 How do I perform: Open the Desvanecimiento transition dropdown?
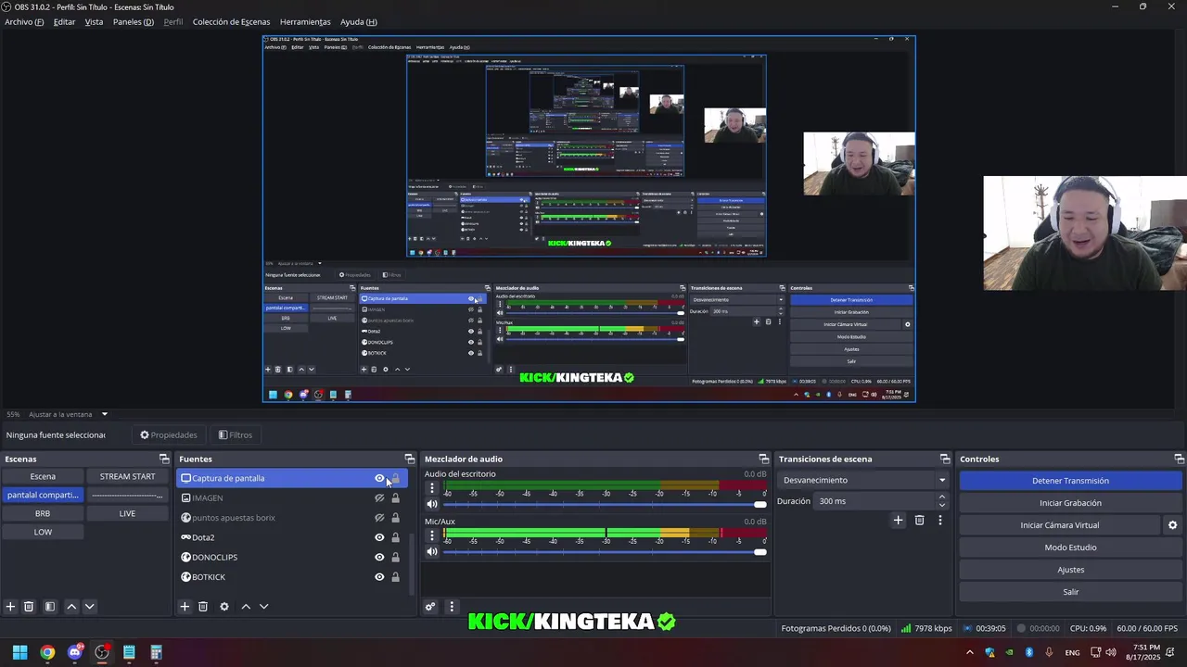[864, 480]
